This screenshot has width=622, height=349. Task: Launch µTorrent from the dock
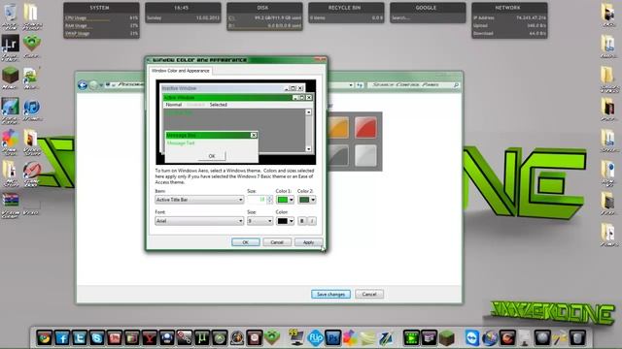point(202,338)
